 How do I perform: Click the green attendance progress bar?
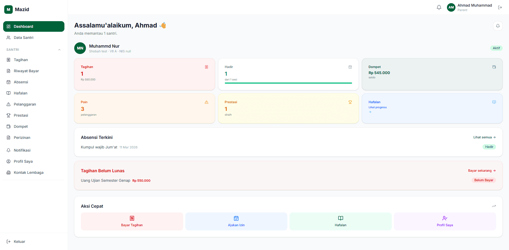(288, 83)
